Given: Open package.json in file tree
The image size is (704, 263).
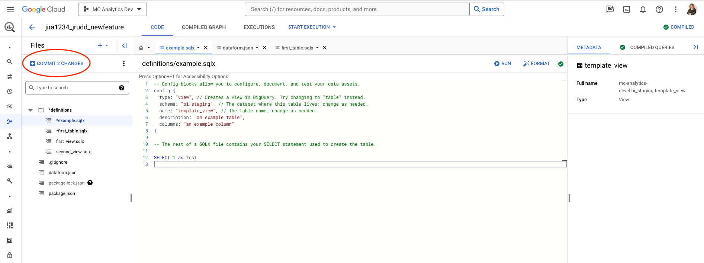Looking at the screenshot, I should (62, 193).
